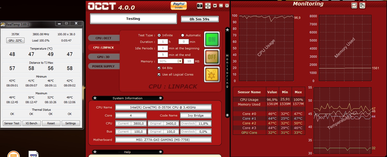387x157 pixels.
Task: Stop the test with OFF button
Action: coord(212,57)
